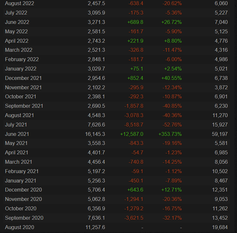Screen dimensions: 237x233
Task: Click the May 2022 month label
Action: (x=16, y=31)
